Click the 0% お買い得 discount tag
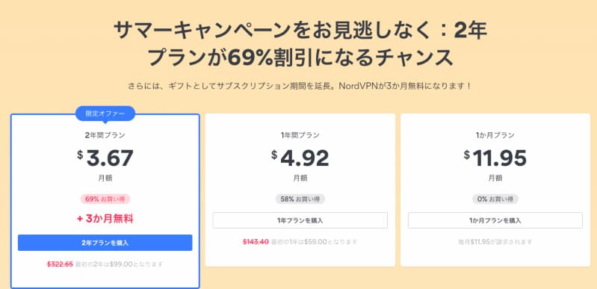 point(495,199)
